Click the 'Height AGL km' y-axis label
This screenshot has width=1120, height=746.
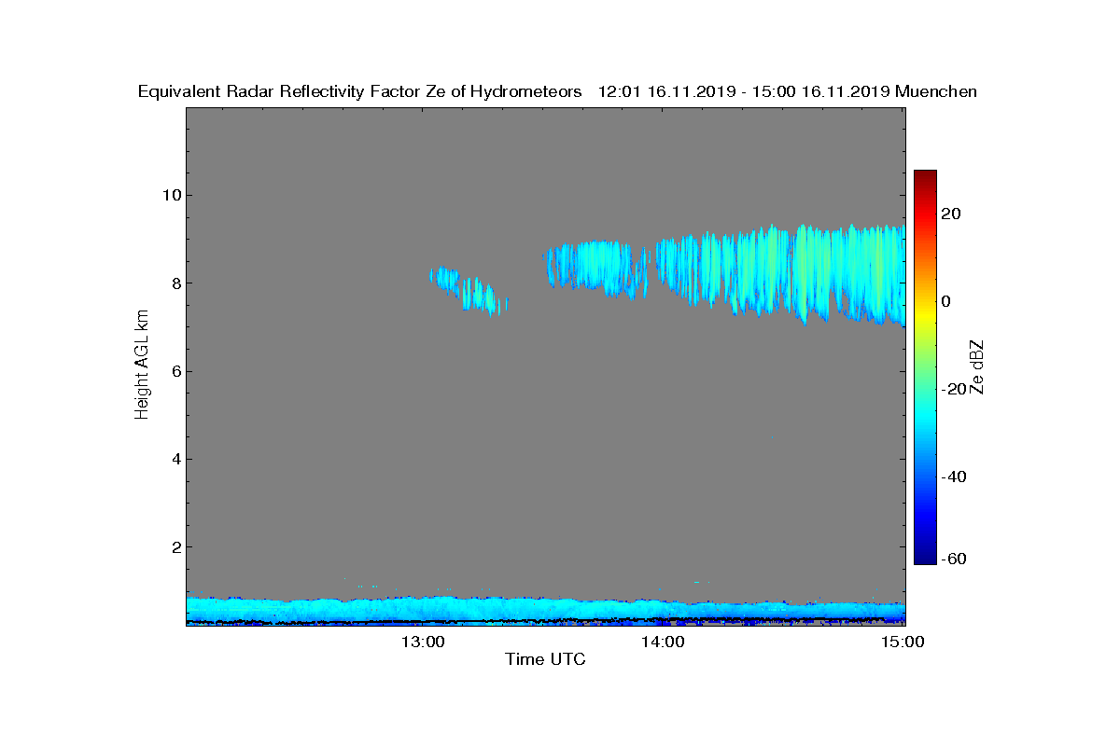point(142,366)
